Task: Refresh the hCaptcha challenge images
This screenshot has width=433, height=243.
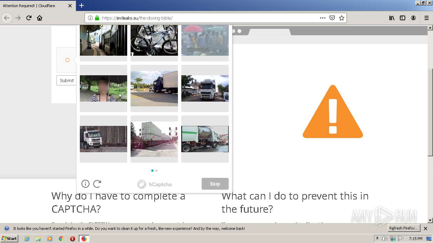Action: click(x=97, y=184)
